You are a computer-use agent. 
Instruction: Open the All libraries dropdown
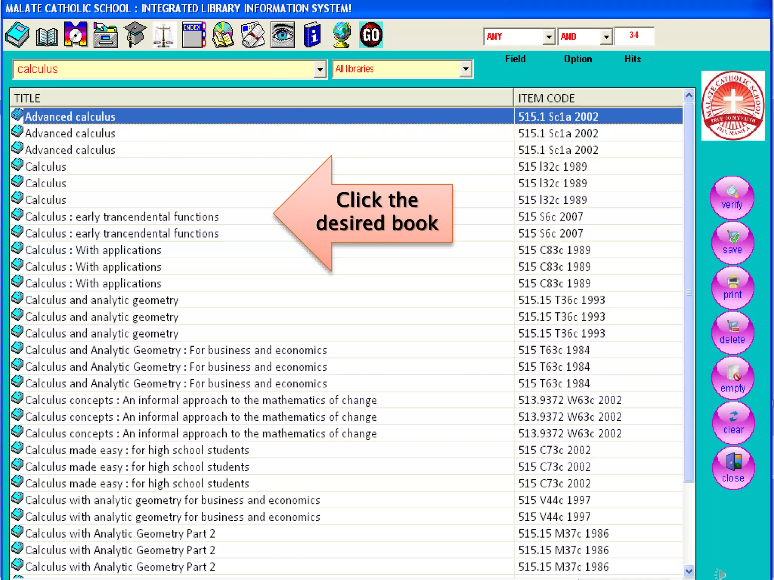tap(466, 69)
